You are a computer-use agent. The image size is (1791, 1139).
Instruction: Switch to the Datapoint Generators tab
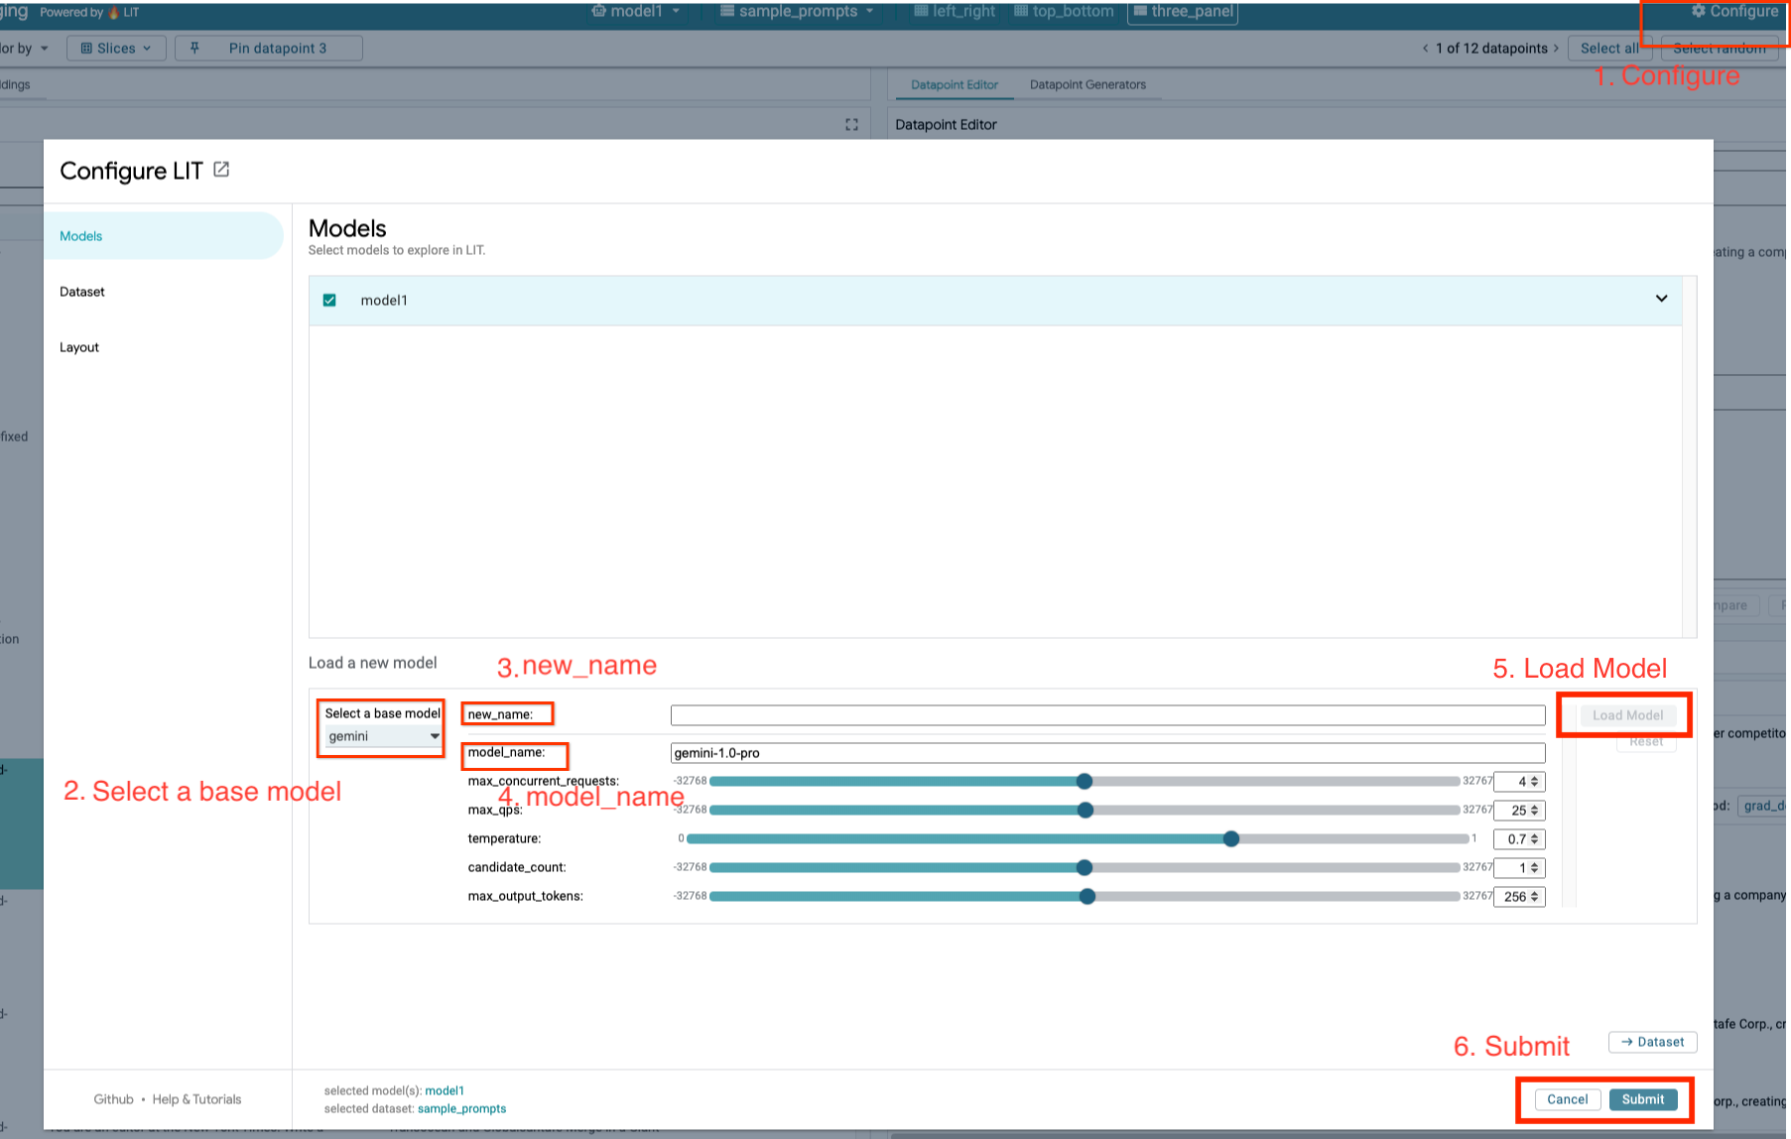pyautogui.click(x=1088, y=84)
